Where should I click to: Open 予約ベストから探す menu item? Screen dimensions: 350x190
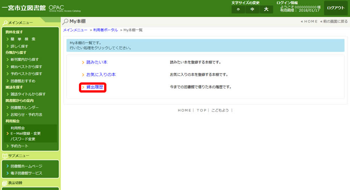26,74
